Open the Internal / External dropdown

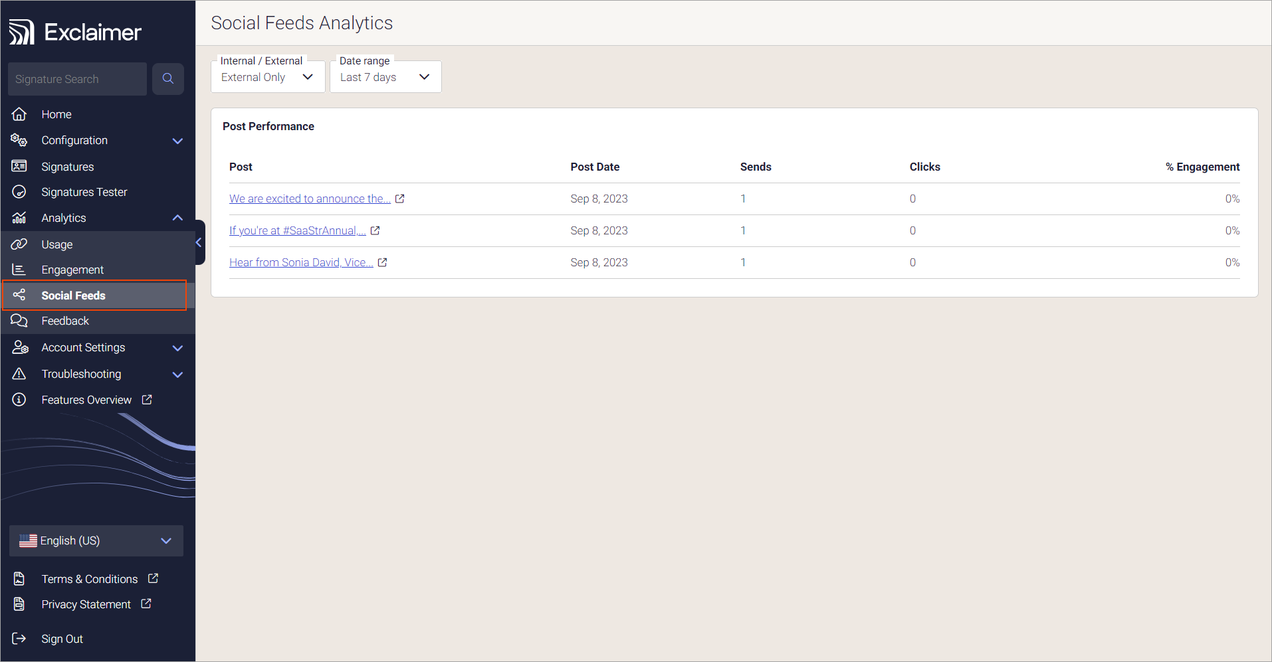click(267, 76)
